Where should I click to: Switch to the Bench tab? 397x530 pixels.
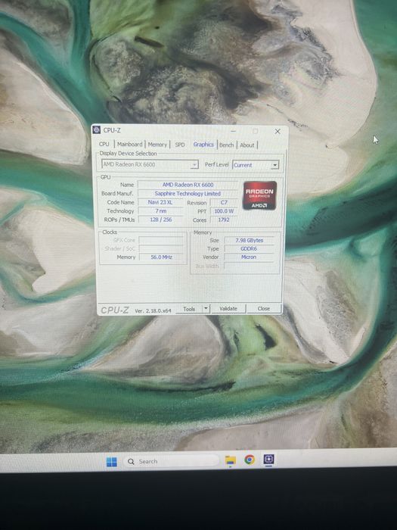tap(226, 145)
